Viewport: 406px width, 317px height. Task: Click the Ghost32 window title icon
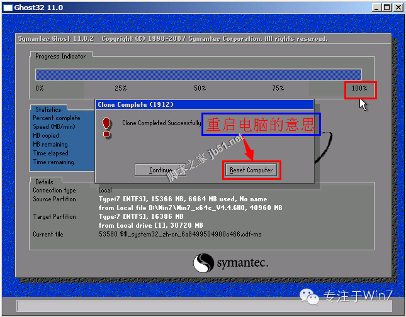[x=8, y=8]
